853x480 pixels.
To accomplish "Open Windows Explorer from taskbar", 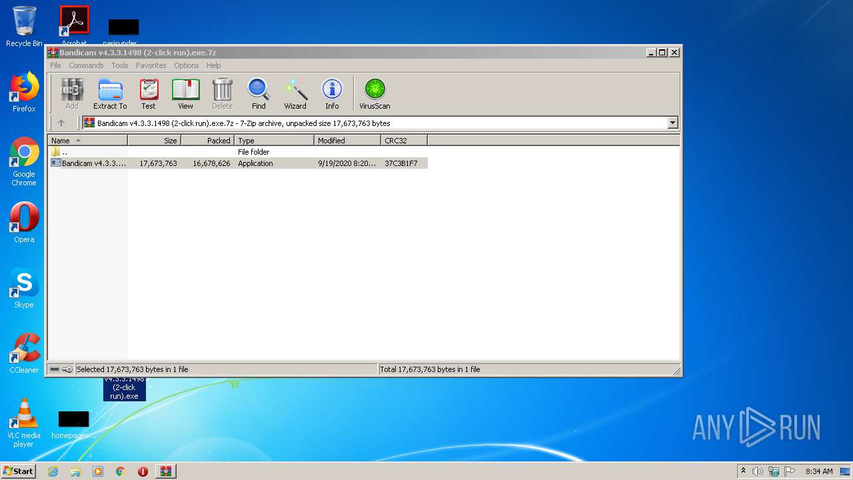I will point(75,471).
